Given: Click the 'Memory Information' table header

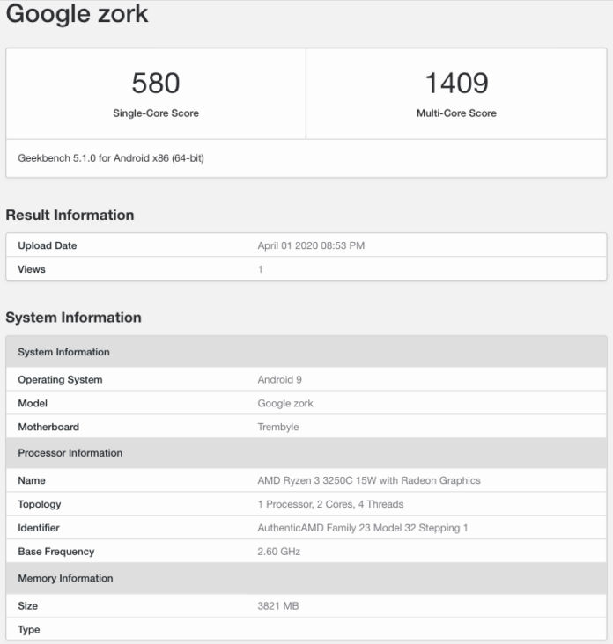Looking at the screenshot, I should coord(306,578).
